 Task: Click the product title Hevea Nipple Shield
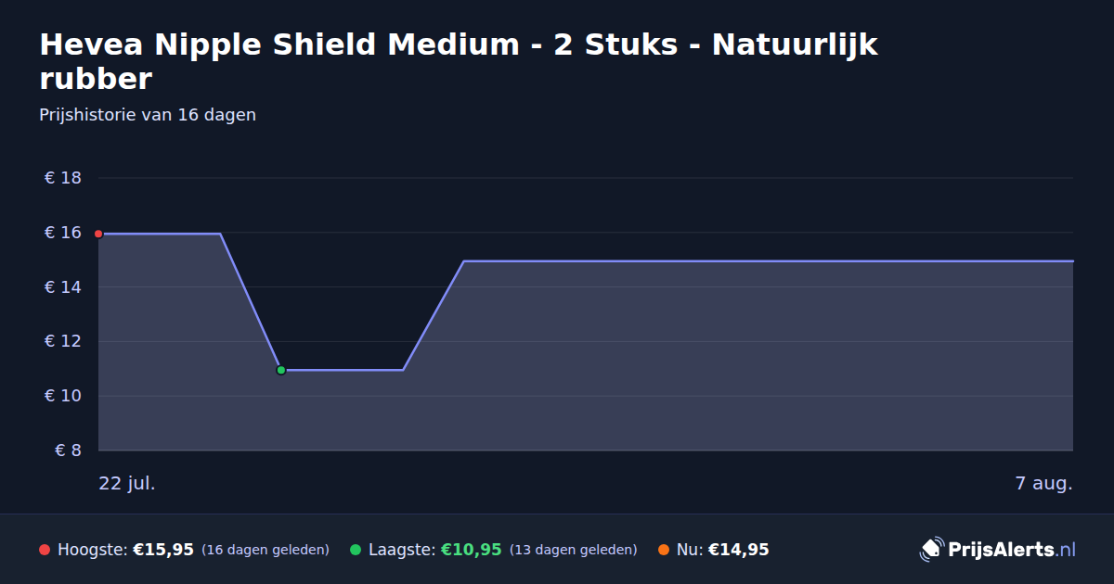click(x=459, y=61)
